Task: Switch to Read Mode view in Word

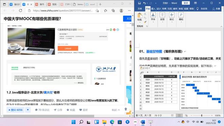Action: tap(172, 115)
